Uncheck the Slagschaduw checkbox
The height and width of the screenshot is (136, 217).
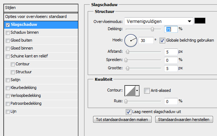tap(8, 25)
